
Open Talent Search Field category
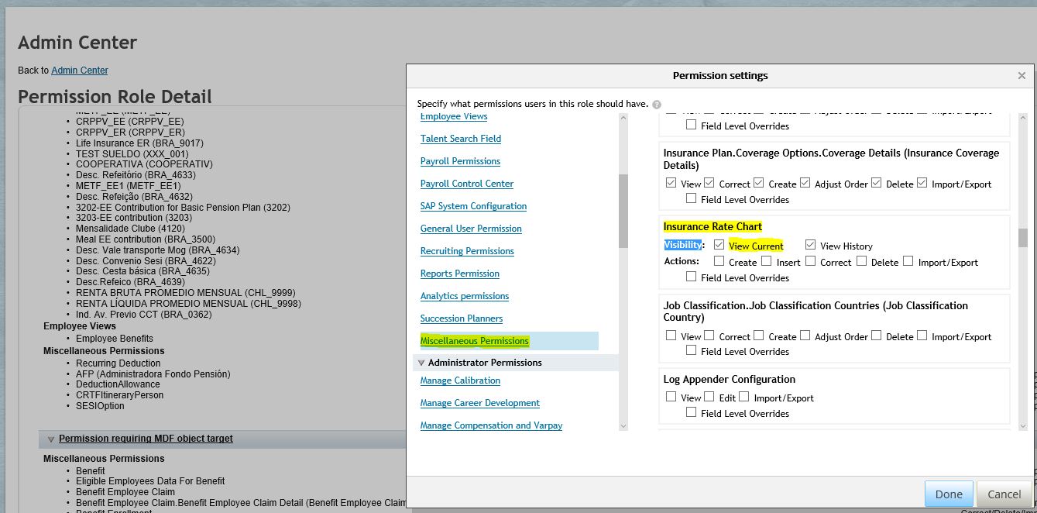pyautogui.click(x=461, y=139)
